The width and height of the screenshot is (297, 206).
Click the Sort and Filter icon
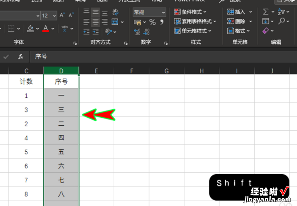coord(281,12)
